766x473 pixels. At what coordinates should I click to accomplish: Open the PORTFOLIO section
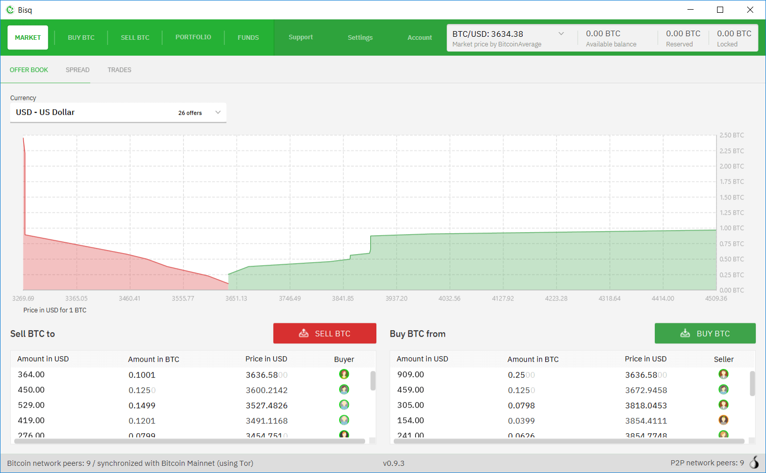(x=193, y=37)
